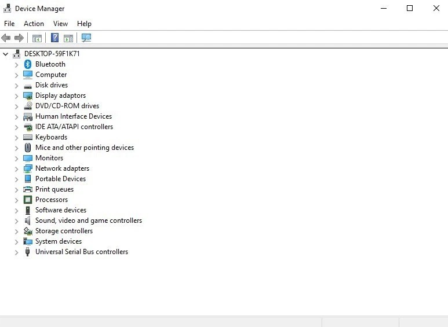Maximize the Device Manager window
This screenshot has height=327, width=448.
pos(410,8)
